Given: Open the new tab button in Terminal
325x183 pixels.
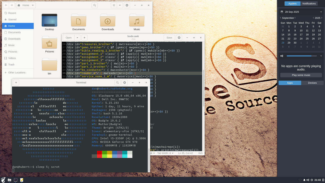Looking at the screenshot, I should 16,83.
